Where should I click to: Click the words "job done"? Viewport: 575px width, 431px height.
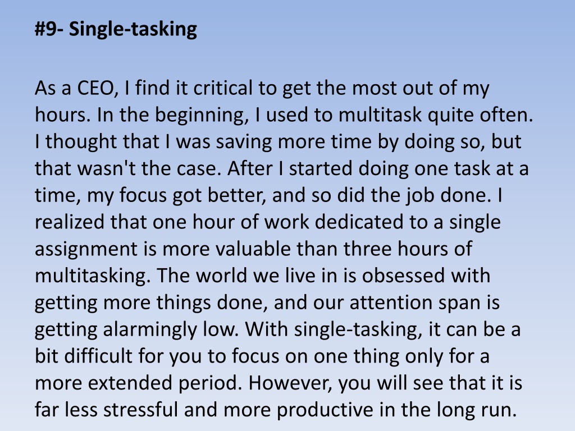[x=448, y=195]
